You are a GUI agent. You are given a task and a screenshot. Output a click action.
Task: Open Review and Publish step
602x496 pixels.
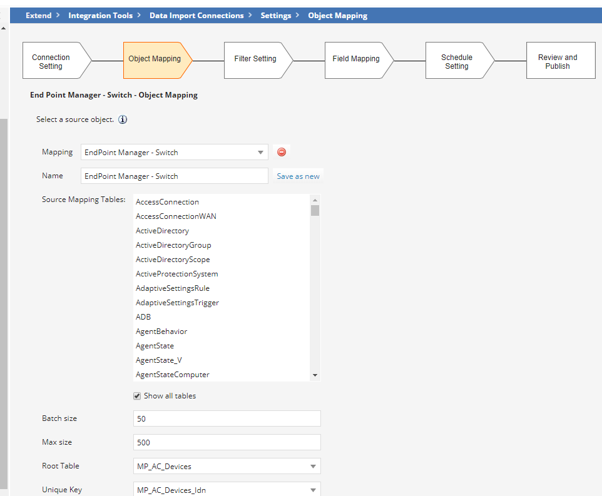[557, 61]
